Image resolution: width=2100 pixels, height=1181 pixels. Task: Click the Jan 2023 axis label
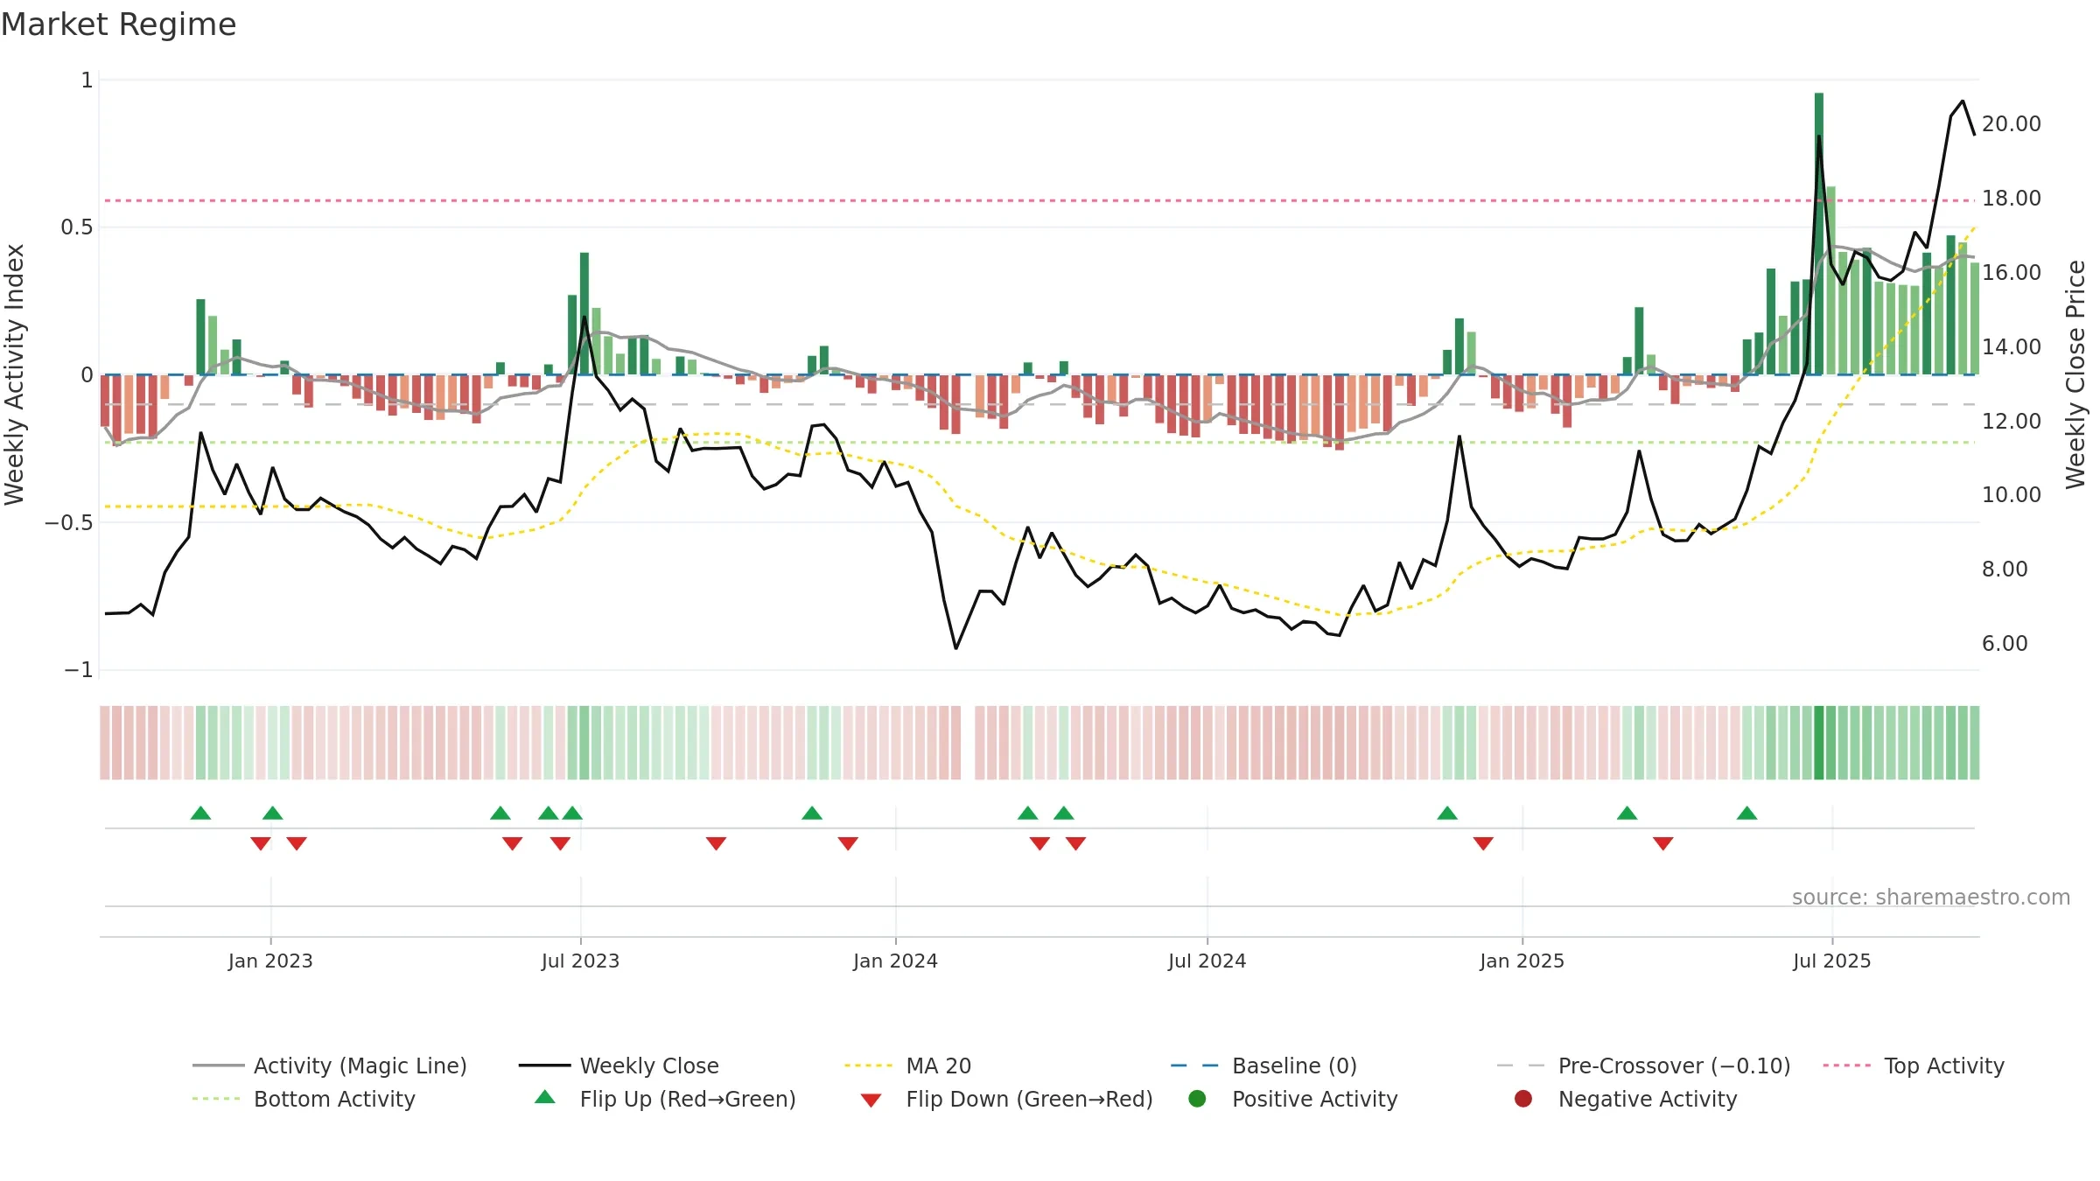pyautogui.click(x=270, y=961)
